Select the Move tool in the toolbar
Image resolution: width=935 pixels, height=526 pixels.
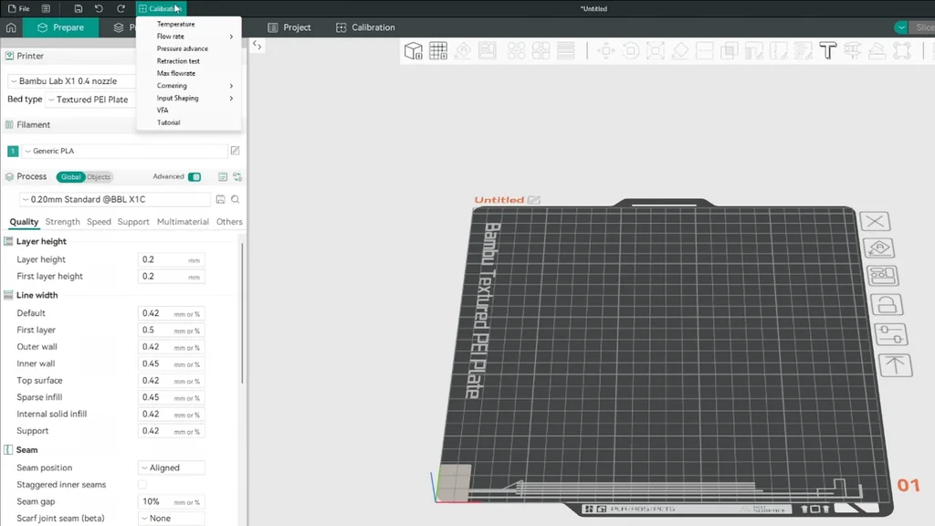[x=606, y=51]
